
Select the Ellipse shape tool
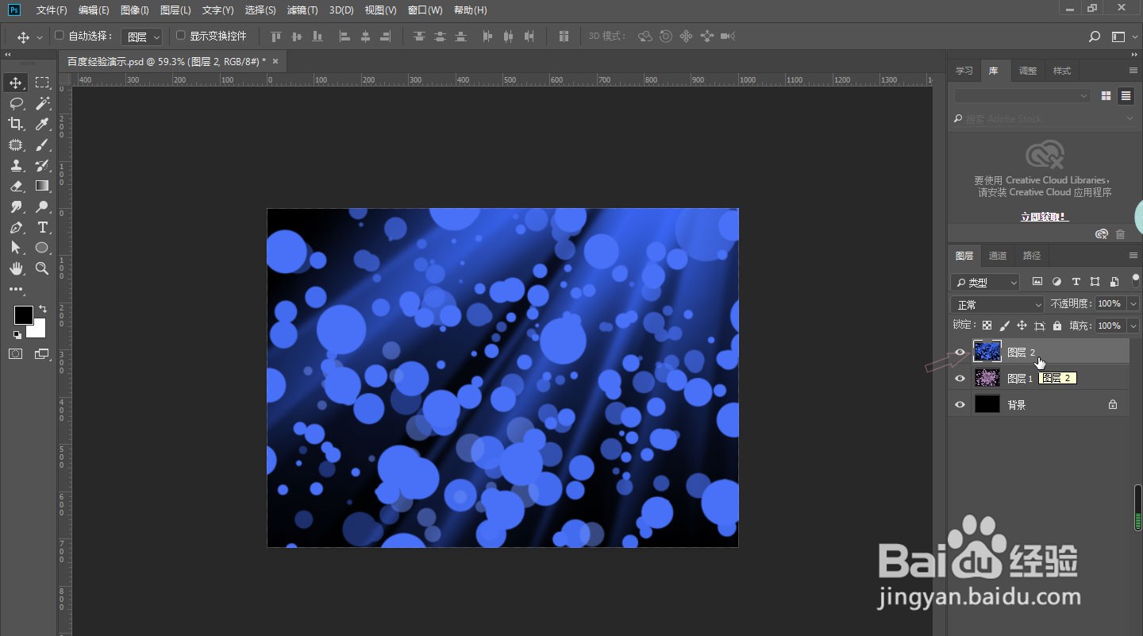[x=42, y=248]
